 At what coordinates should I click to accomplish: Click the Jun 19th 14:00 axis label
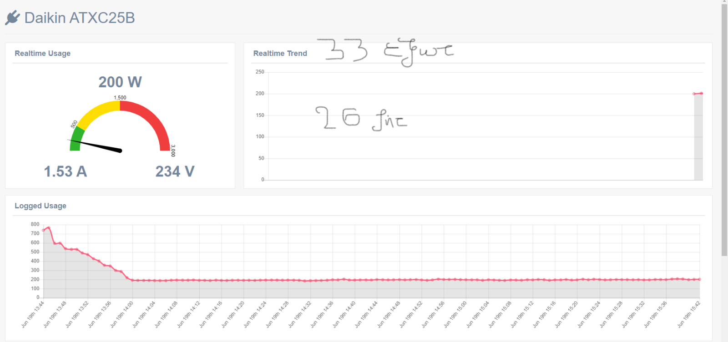point(121,314)
